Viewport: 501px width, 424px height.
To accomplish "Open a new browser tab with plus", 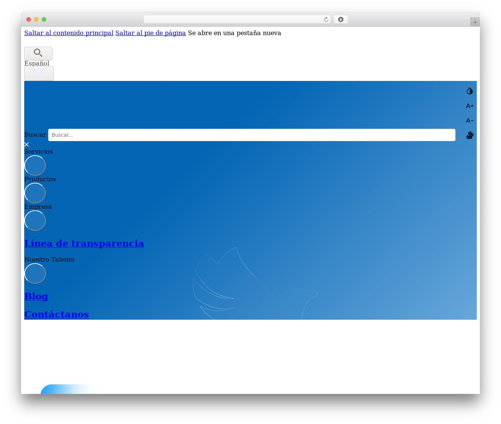I will pos(475,22).
